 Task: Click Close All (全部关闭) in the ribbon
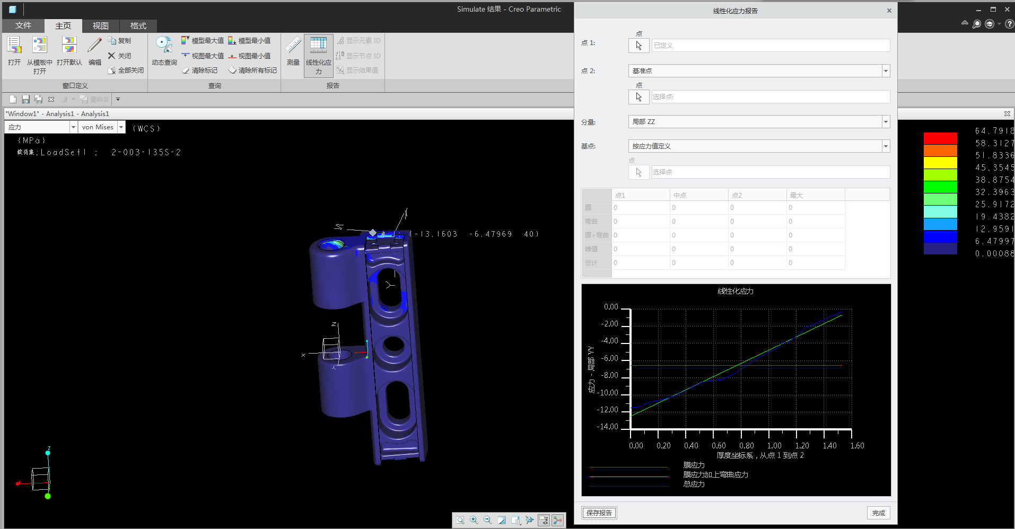[x=126, y=70]
